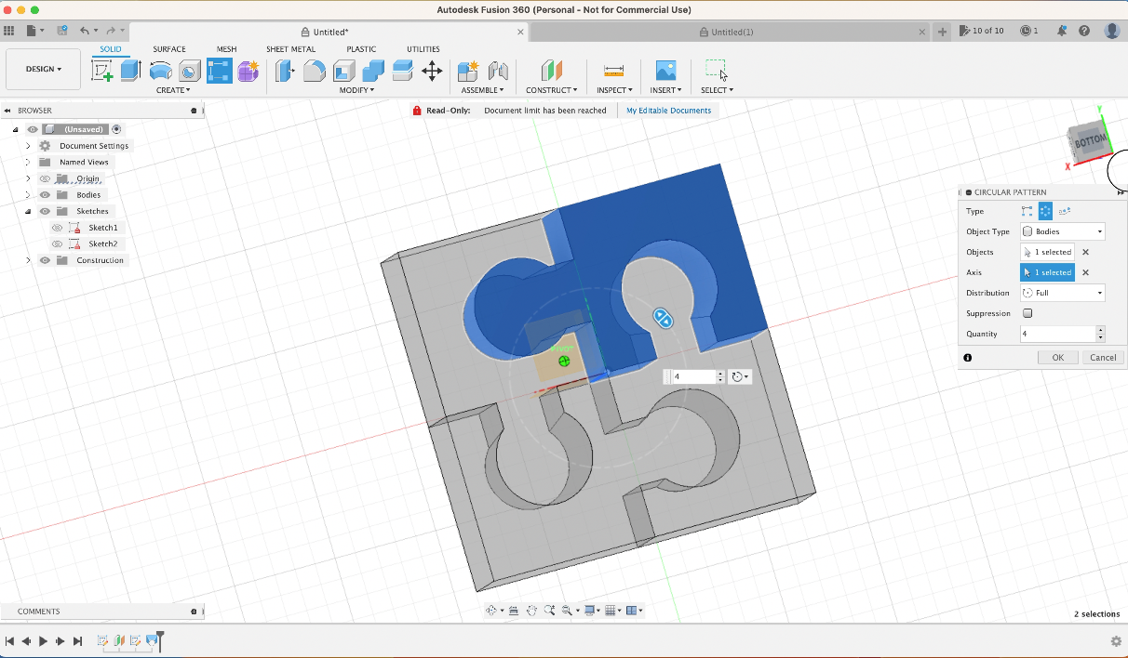This screenshot has width=1128, height=658.
Task: Click the Fit view icon in bottom toolbar
Action: (x=566, y=610)
